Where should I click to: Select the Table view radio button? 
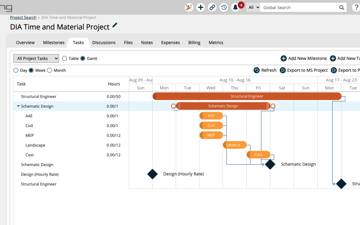pyautogui.click(x=65, y=58)
